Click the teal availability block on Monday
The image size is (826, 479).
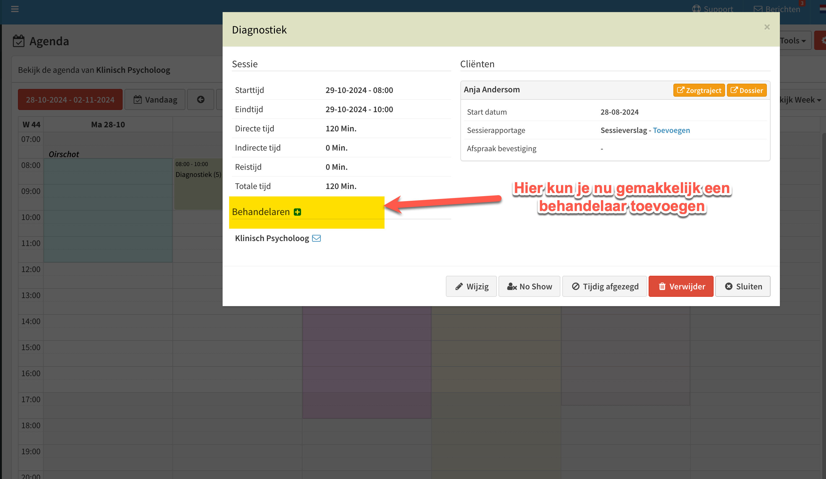(108, 210)
